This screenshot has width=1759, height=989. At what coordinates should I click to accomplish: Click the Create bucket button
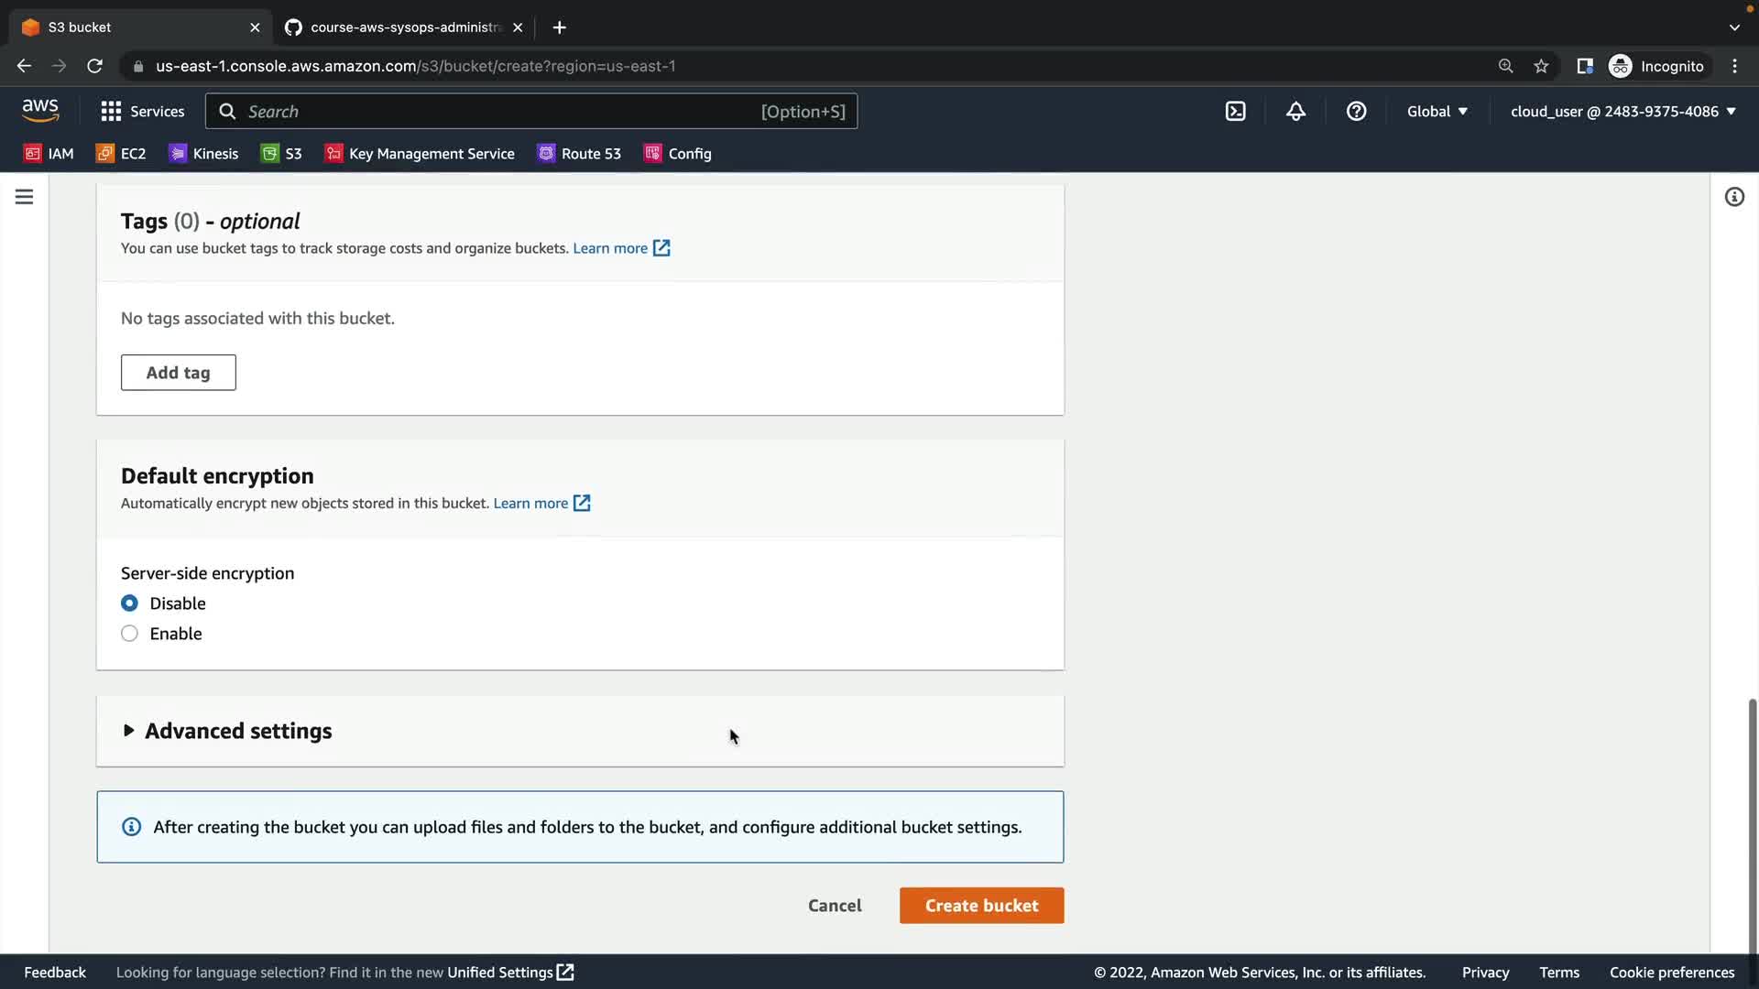tap(981, 906)
